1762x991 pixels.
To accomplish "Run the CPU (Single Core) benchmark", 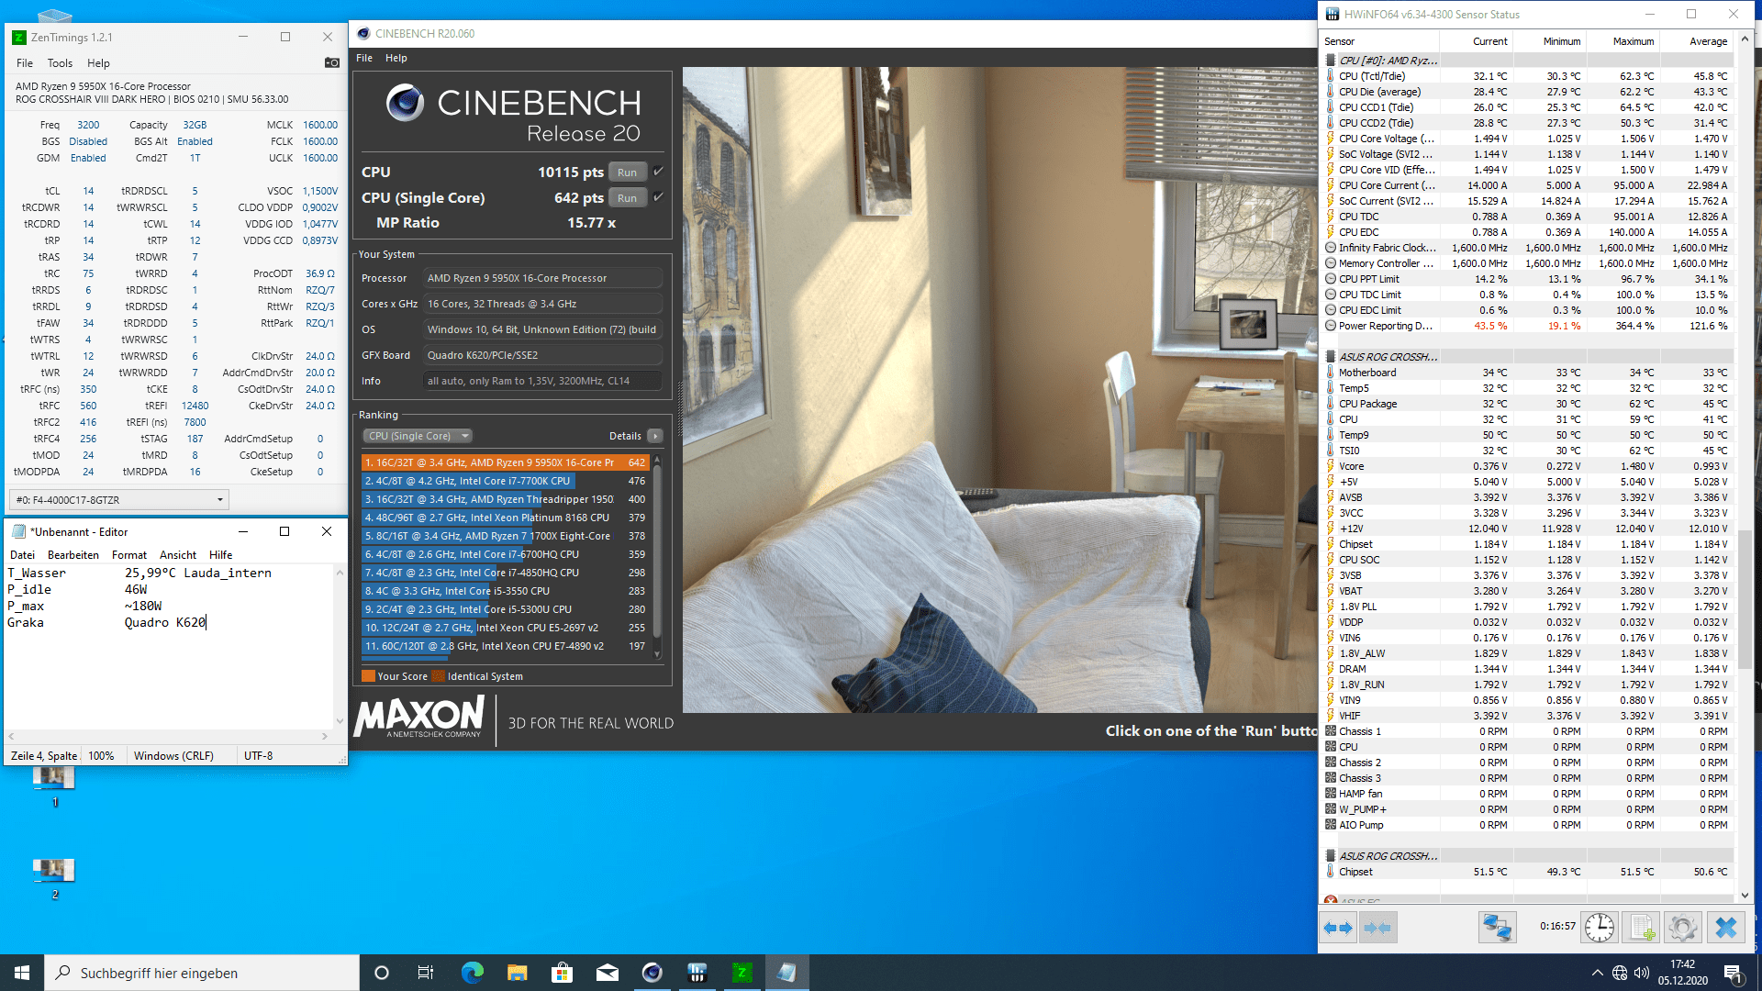I will (x=627, y=198).
